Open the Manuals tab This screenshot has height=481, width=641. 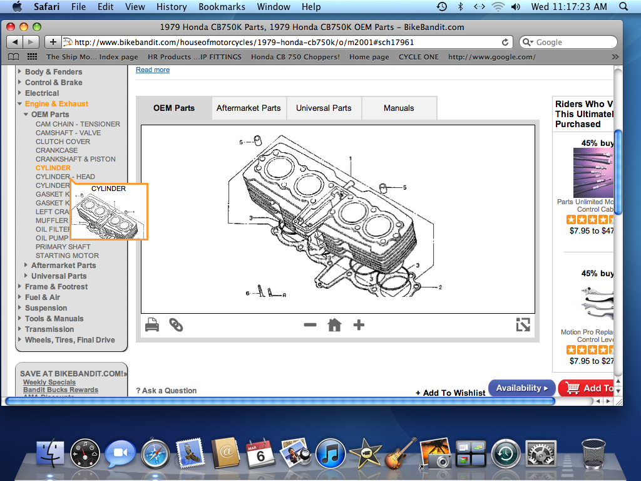(x=399, y=108)
